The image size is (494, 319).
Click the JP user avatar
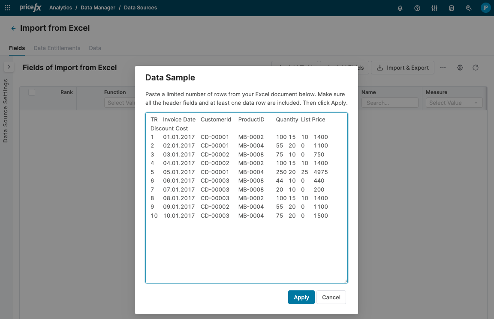485,8
